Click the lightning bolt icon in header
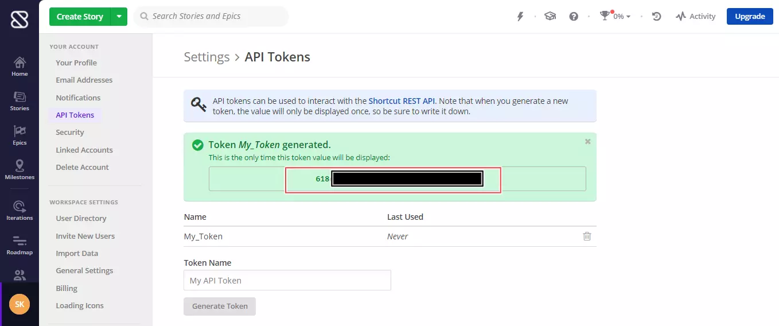Image resolution: width=779 pixels, height=326 pixels. tap(520, 17)
